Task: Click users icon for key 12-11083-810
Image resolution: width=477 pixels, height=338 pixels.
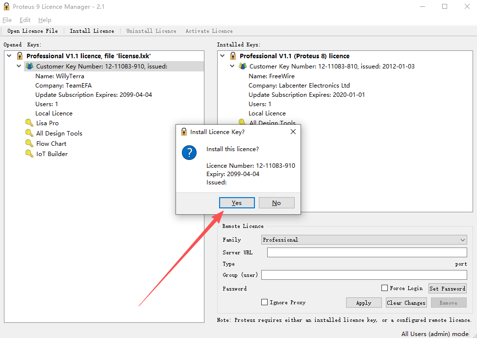Action: click(243, 66)
